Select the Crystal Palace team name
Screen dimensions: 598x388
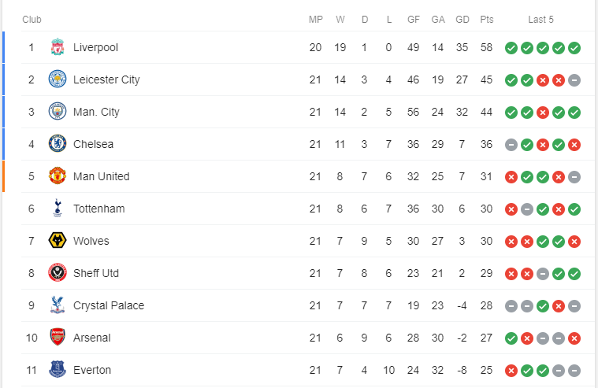(x=109, y=305)
